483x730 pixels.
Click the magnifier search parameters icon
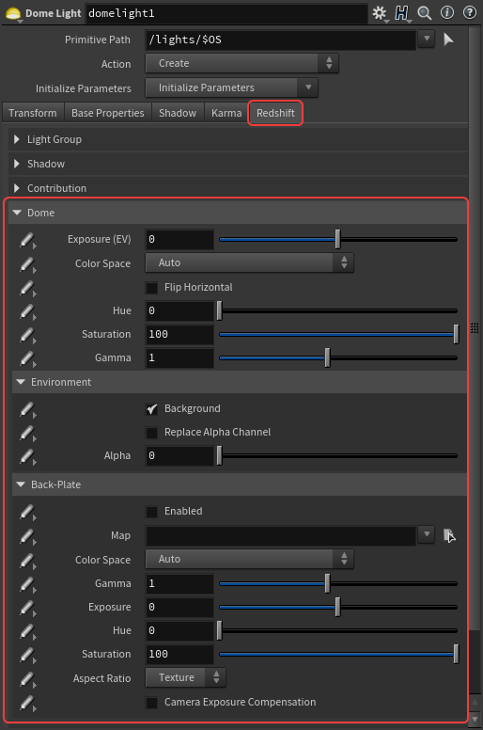pos(424,13)
